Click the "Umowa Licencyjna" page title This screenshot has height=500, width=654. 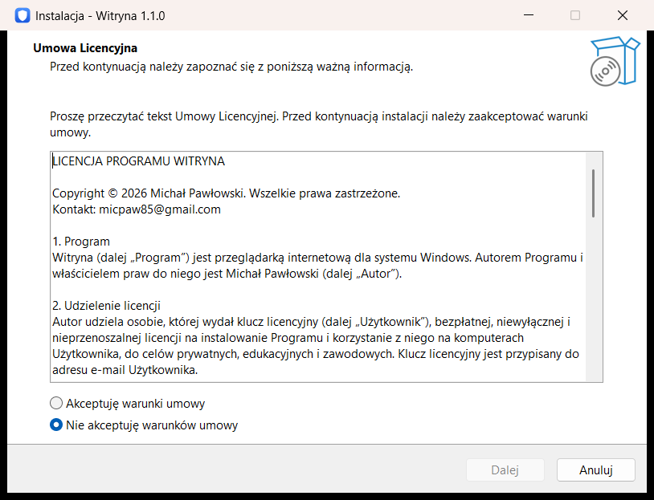coord(85,48)
